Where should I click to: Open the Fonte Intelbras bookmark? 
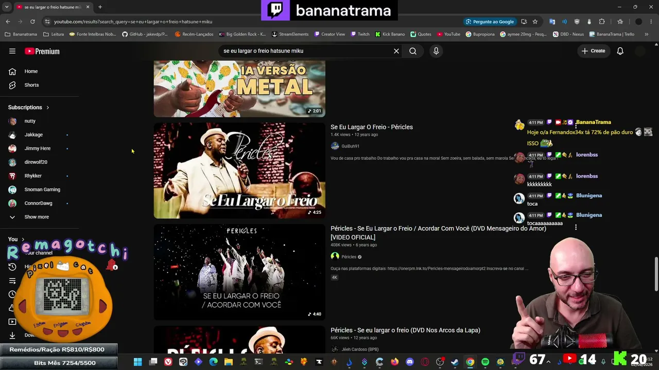pyautogui.click(x=93, y=34)
